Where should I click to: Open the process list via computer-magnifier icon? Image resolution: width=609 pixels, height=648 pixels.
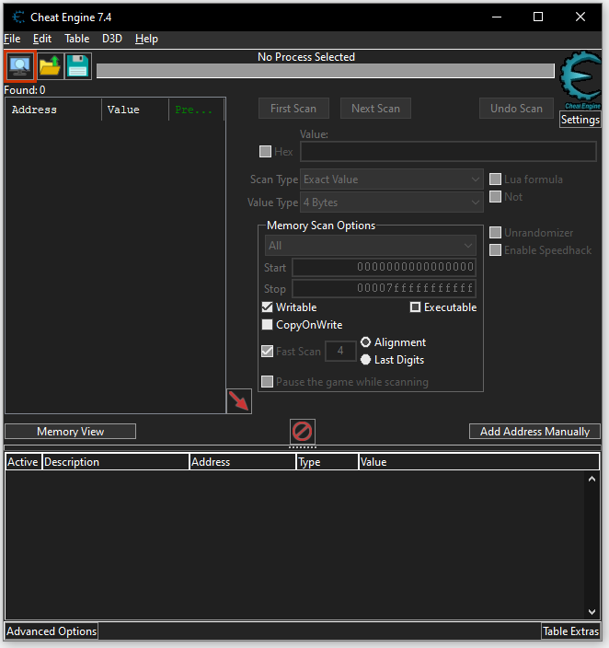20,66
